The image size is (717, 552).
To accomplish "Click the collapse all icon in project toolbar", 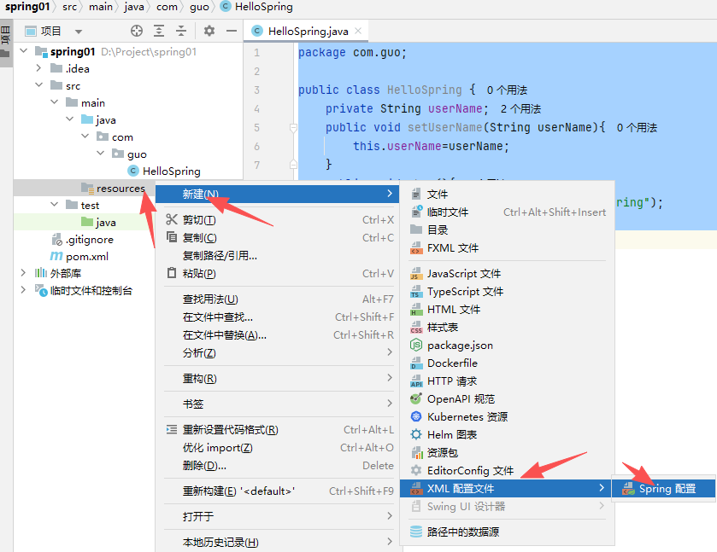I will (x=181, y=31).
